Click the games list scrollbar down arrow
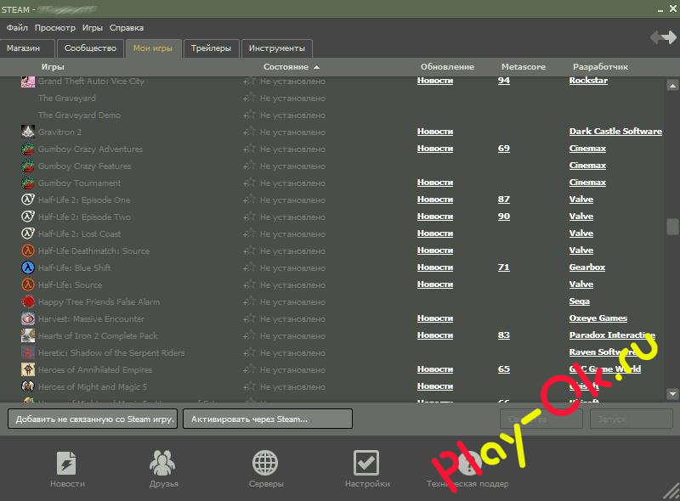The width and height of the screenshot is (680, 501). 672,393
